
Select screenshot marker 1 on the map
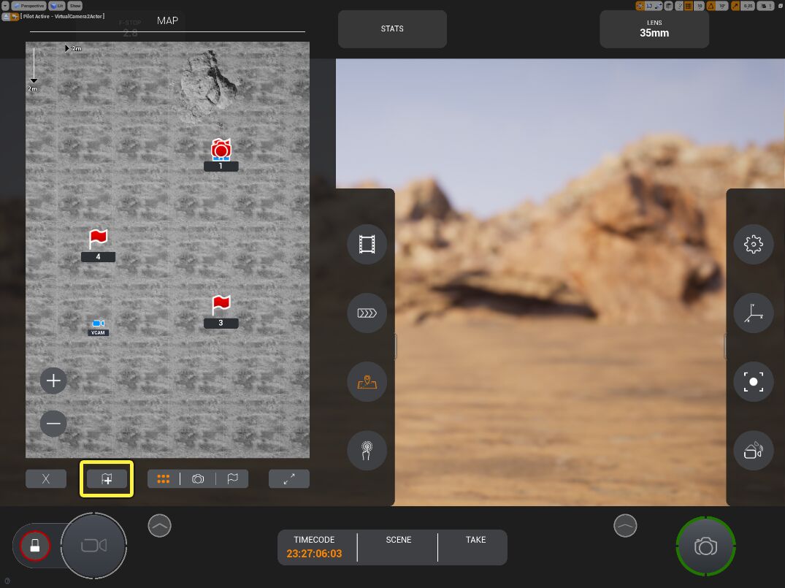(x=221, y=155)
